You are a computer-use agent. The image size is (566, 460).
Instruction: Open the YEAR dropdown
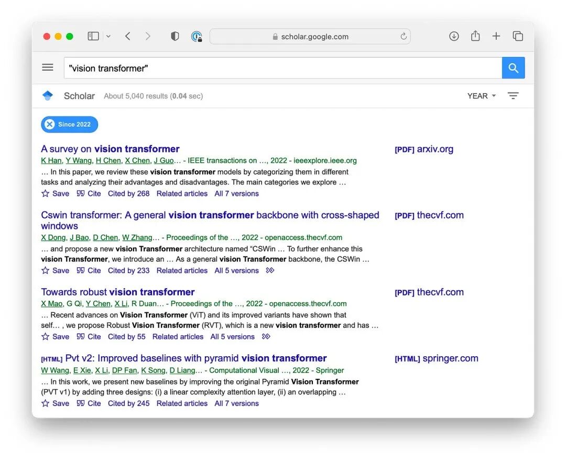482,96
